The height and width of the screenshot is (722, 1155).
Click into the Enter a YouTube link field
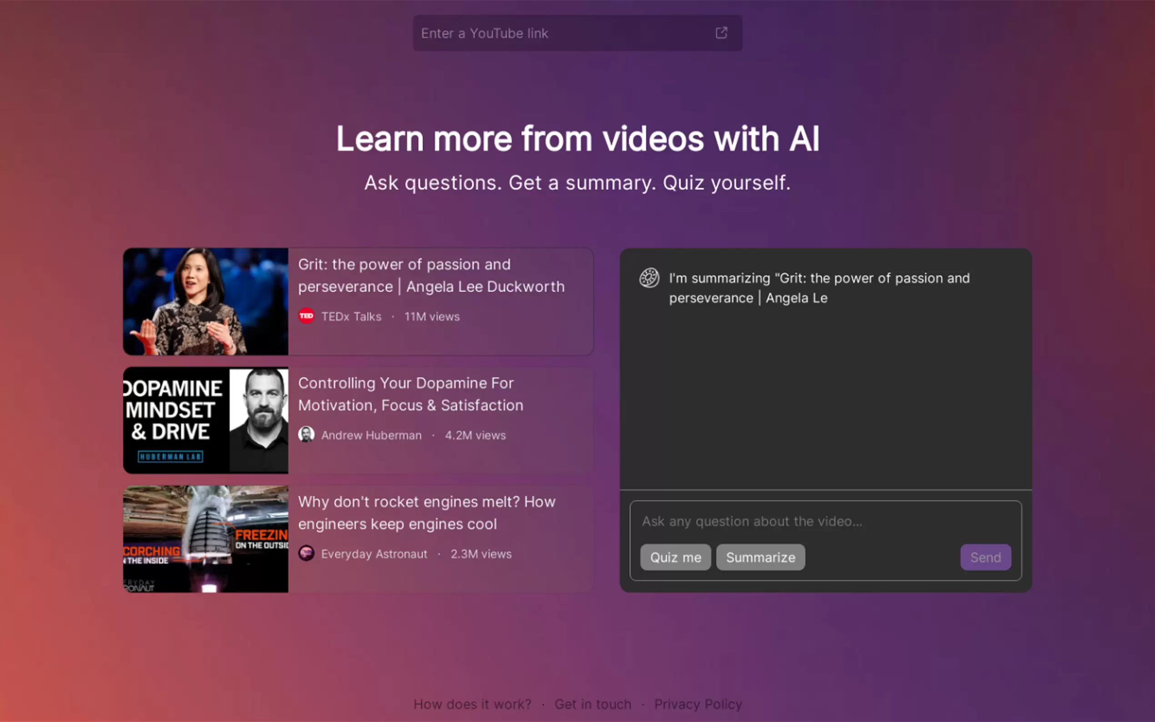[x=549, y=33]
